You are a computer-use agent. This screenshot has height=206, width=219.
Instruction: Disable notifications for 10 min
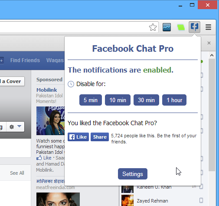pos(118,100)
